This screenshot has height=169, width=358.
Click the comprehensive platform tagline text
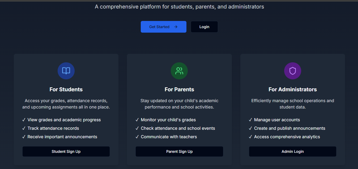point(179,7)
